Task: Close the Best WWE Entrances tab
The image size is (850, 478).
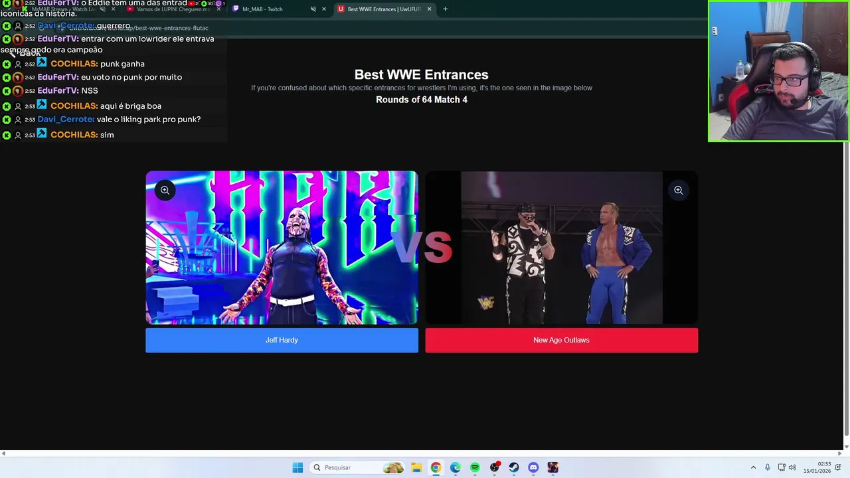Action: coord(430,9)
